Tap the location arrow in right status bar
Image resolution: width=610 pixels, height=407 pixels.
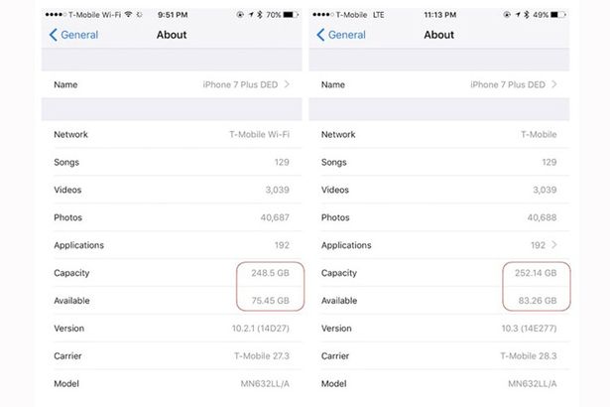518,15
